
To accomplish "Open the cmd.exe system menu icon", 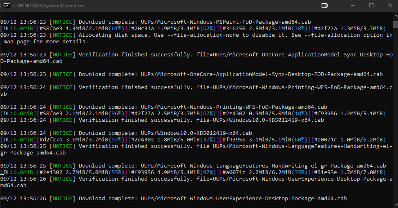I will [x=7, y=6].
